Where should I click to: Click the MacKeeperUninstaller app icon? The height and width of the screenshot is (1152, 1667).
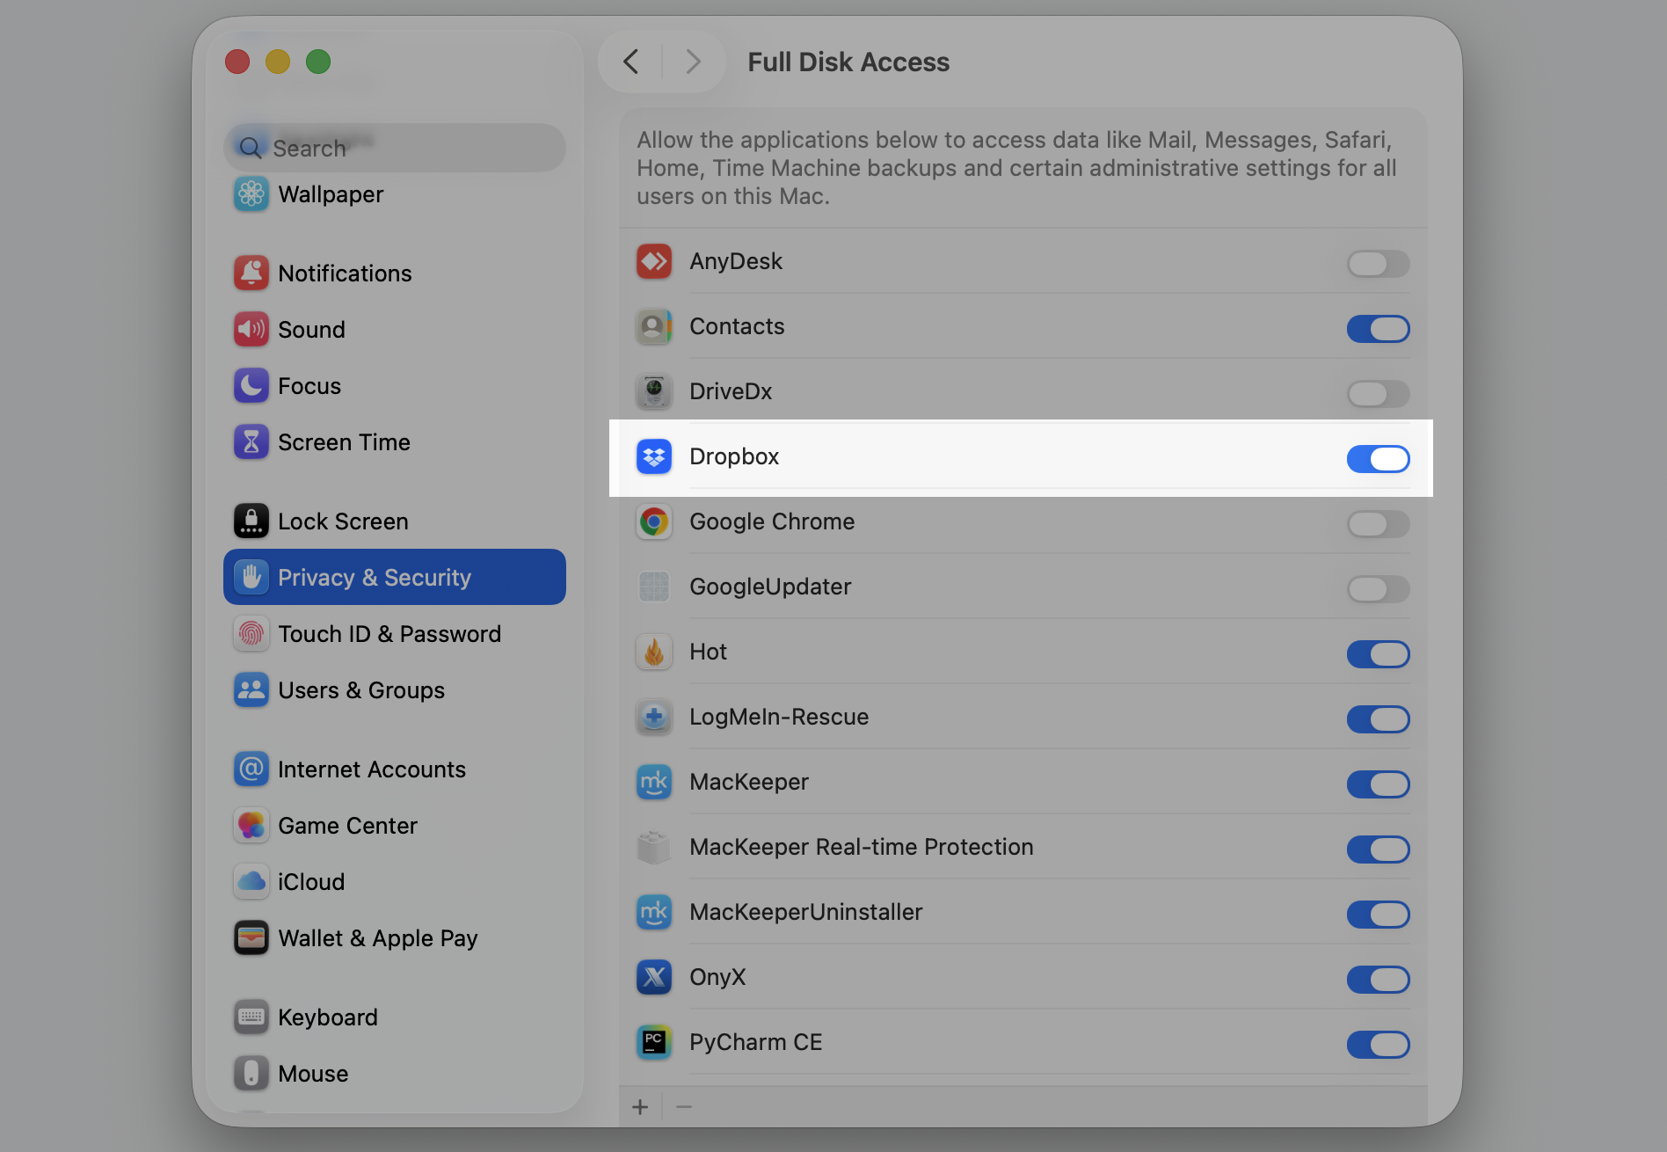click(x=654, y=912)
